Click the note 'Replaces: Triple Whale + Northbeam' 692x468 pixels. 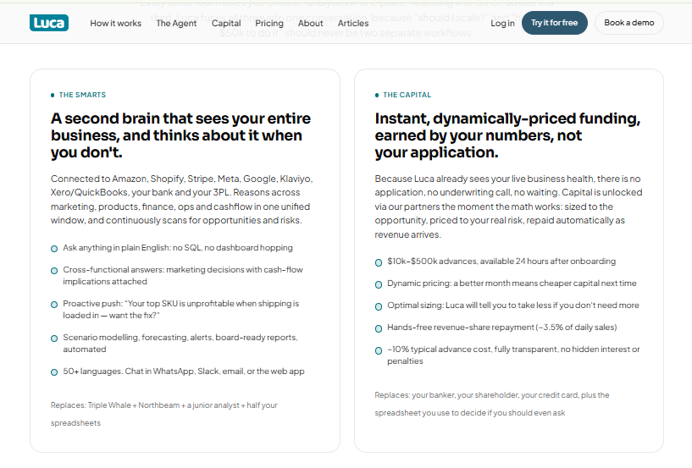point(163,414)
